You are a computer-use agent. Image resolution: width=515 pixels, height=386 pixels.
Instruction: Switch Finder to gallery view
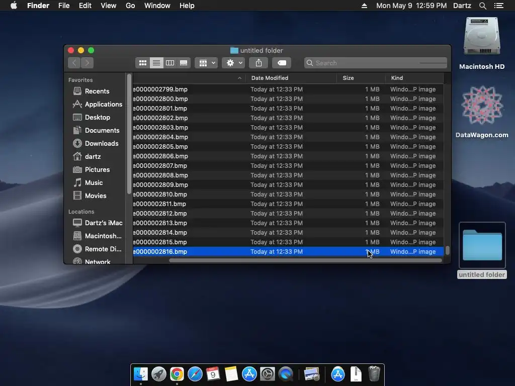184,63
